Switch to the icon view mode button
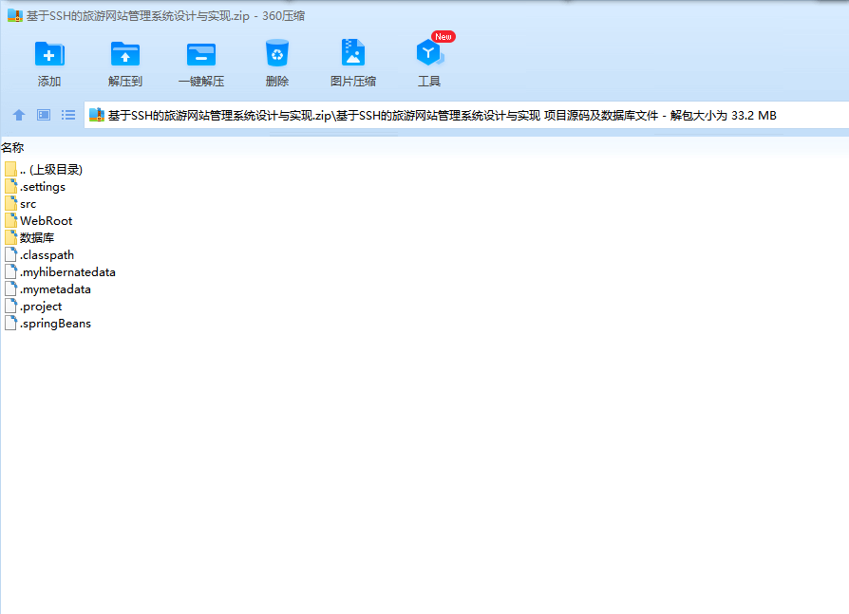The height and width of the screenshot is (614, 849). tap(44, 115)
